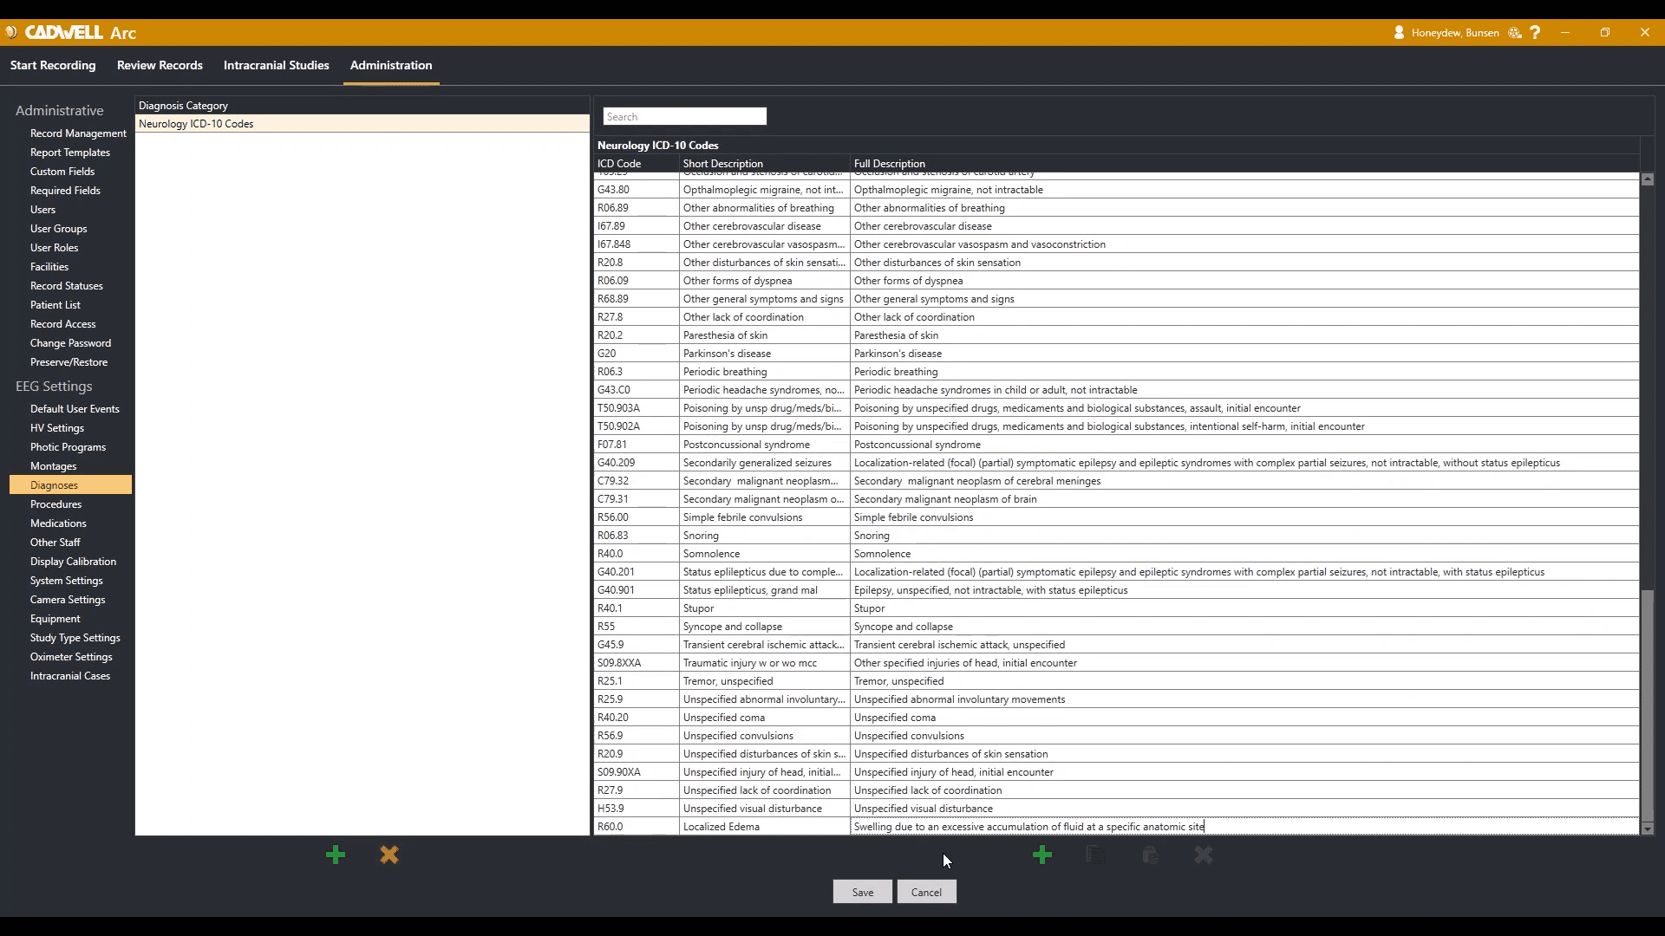Open Record Management in the sidebar
Viewport: 1665px width, 936px height.
pos(78,133)
